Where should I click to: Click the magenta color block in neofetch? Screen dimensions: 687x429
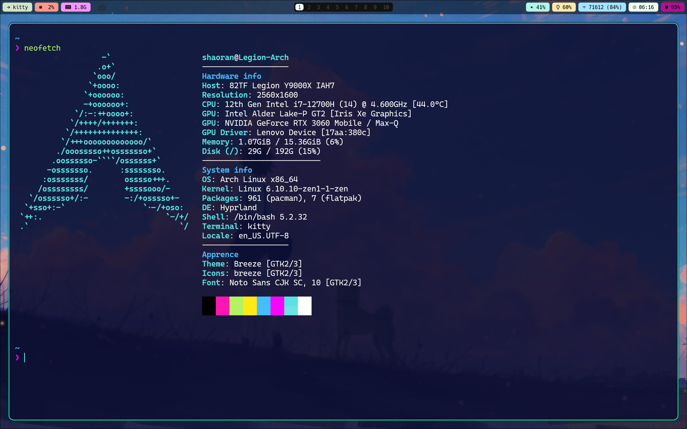277,306
